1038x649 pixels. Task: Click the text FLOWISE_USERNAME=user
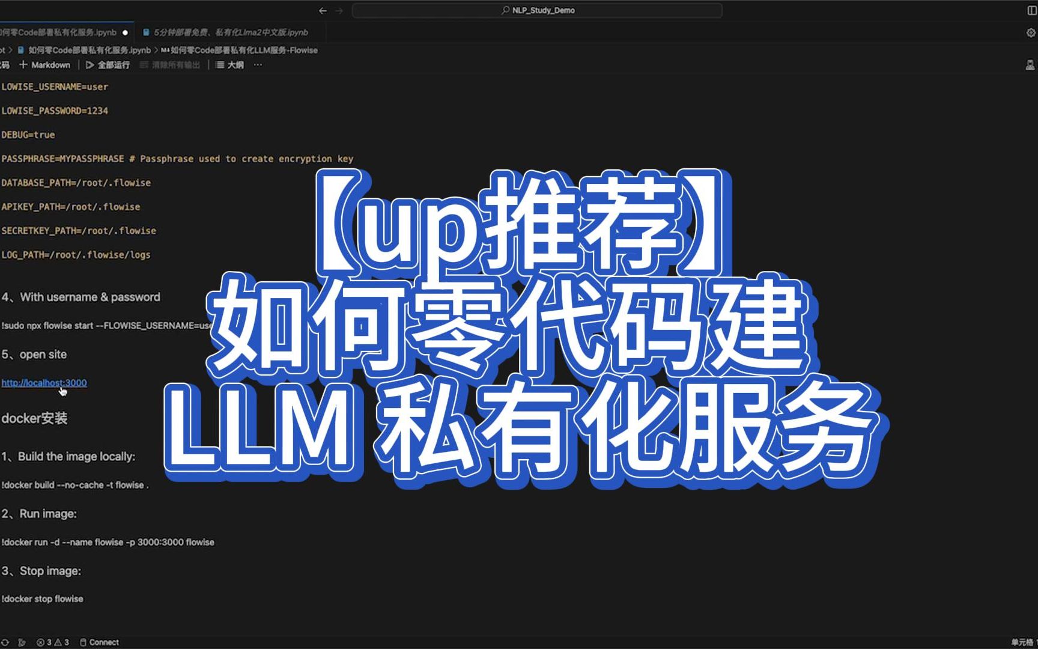coord(55,87)
